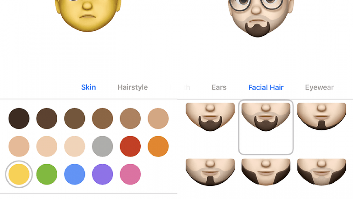
Task: Select the gray skin color swatch
Action: click(103, 146)
